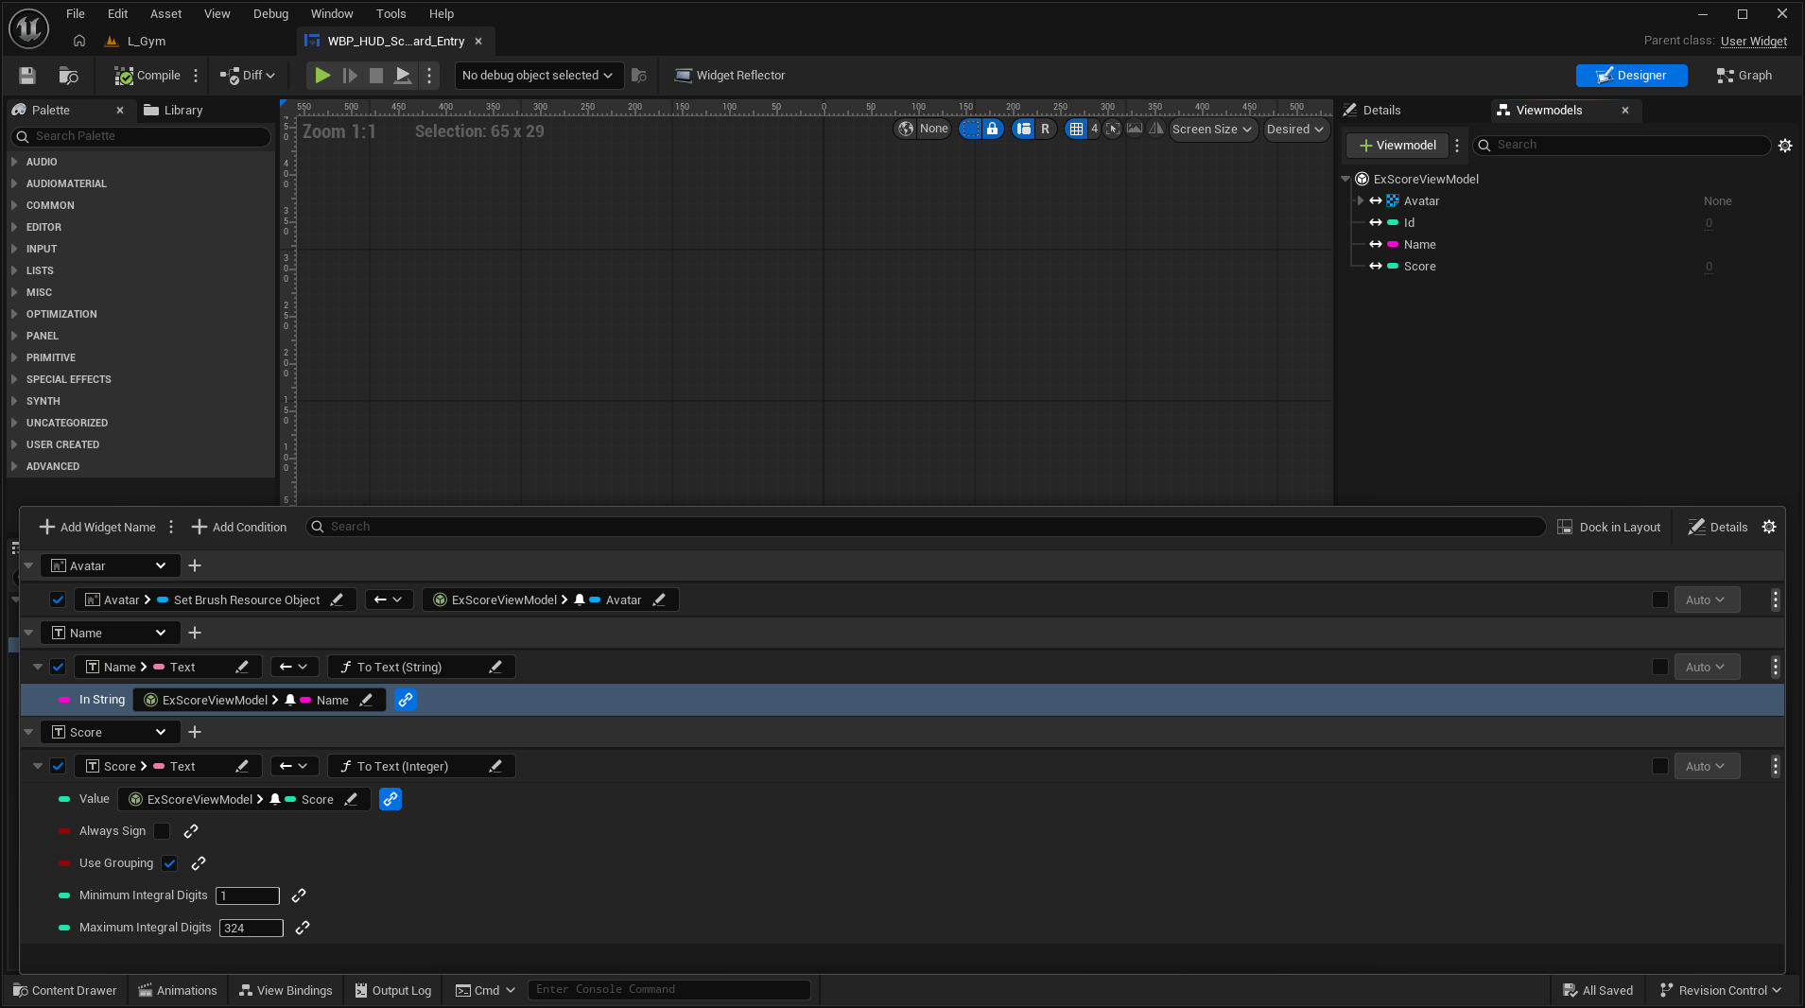Open the debug object selector dropdown
Viewport: 1805px width, 1008px height.
click(537, 76)
